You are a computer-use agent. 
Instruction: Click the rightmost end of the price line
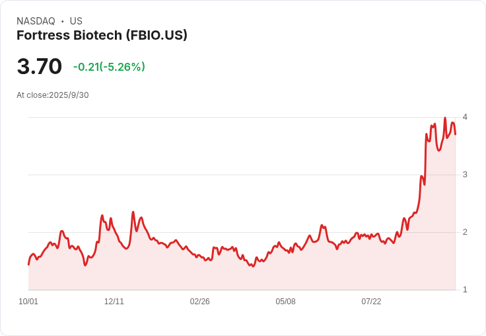click(455, 134)
